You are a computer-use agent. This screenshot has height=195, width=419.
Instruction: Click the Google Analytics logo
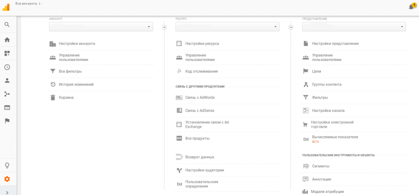pyautogui.click(x=6, y=7)
